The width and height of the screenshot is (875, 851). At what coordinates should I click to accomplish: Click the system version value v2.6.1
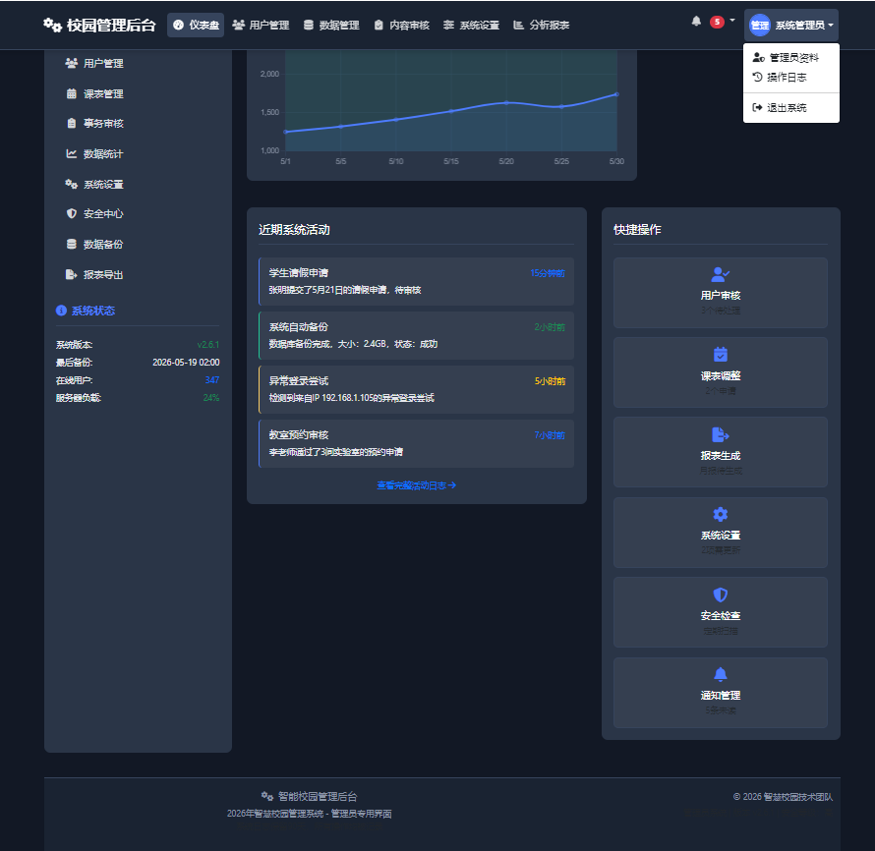(208, 345)
